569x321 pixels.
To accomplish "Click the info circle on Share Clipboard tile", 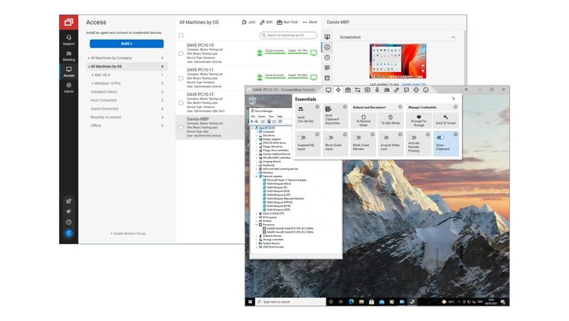I will pyautogui.click(x=455, y=135).
